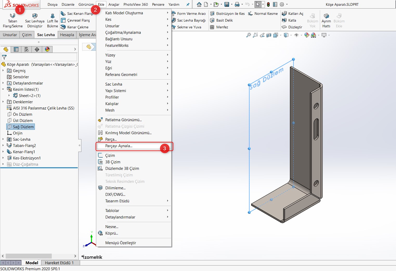Image resolution: width=396 pixels, height=271 pixels.
Task: Select Sekme ve Yuva tool
Action: click(186, 27)
